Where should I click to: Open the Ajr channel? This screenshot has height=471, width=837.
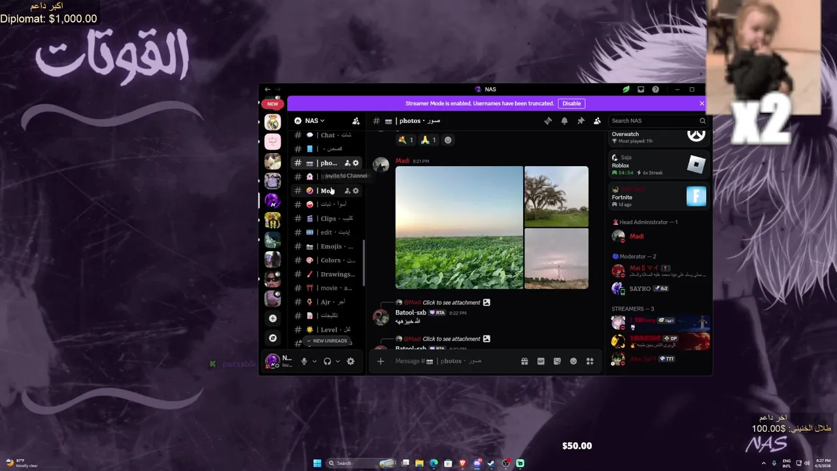(327, 302)
